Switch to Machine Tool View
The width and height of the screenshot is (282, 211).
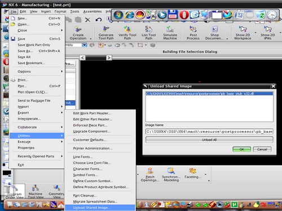pos(36,191)
